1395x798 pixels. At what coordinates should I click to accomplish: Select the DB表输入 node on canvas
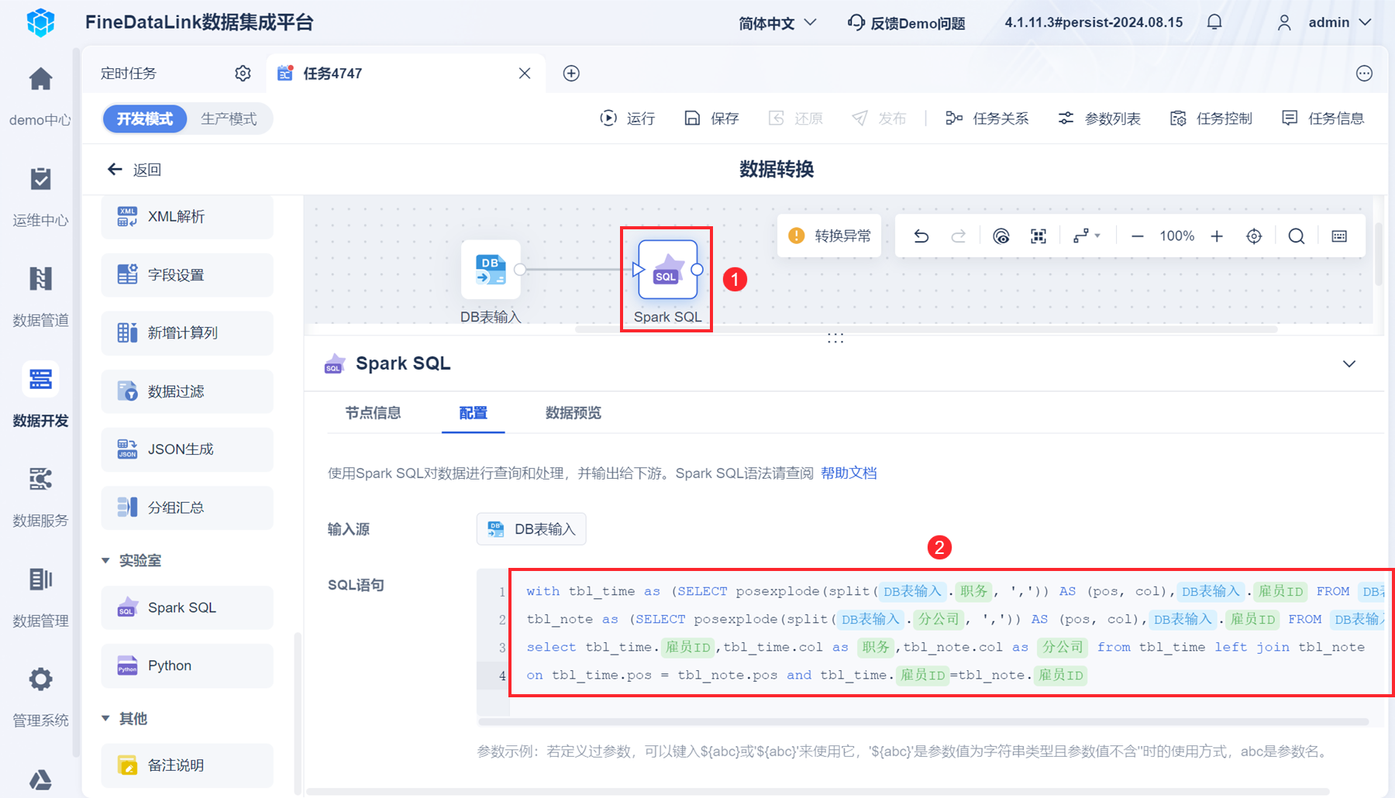point(491,270)
